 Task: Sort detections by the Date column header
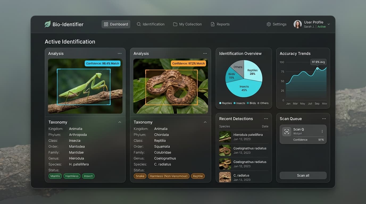[x=265, y=126]
